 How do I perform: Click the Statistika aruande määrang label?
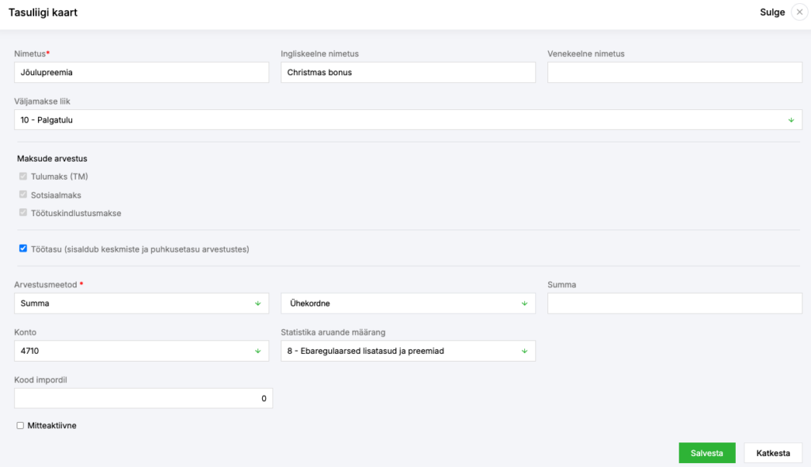click(x=333, y=332)
